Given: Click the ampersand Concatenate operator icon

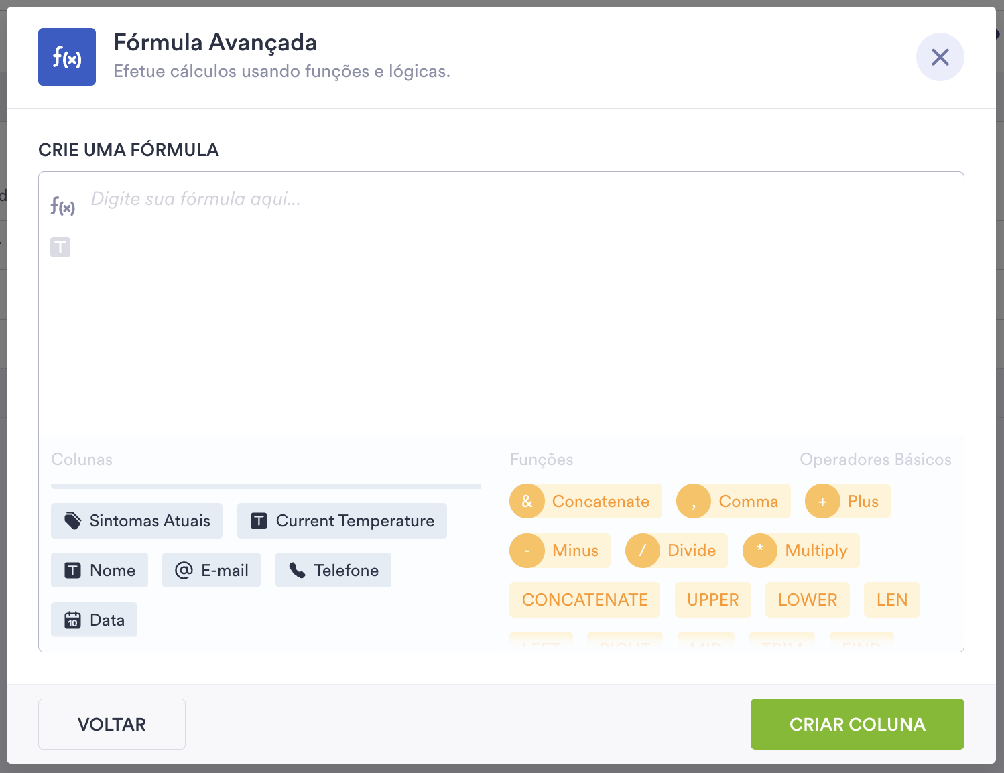Looking at the screenshot, I should [x=527, y=501].
